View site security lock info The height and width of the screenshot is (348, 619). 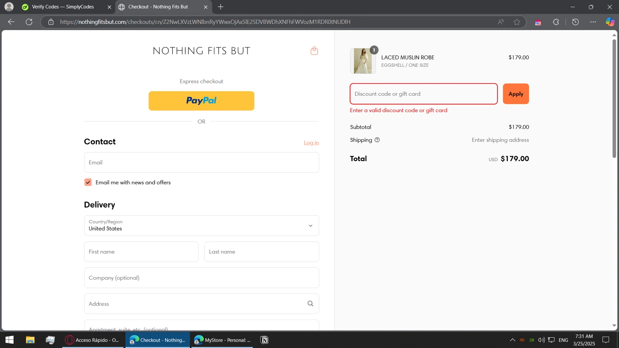pyautogui.click(x=51, y=22)
